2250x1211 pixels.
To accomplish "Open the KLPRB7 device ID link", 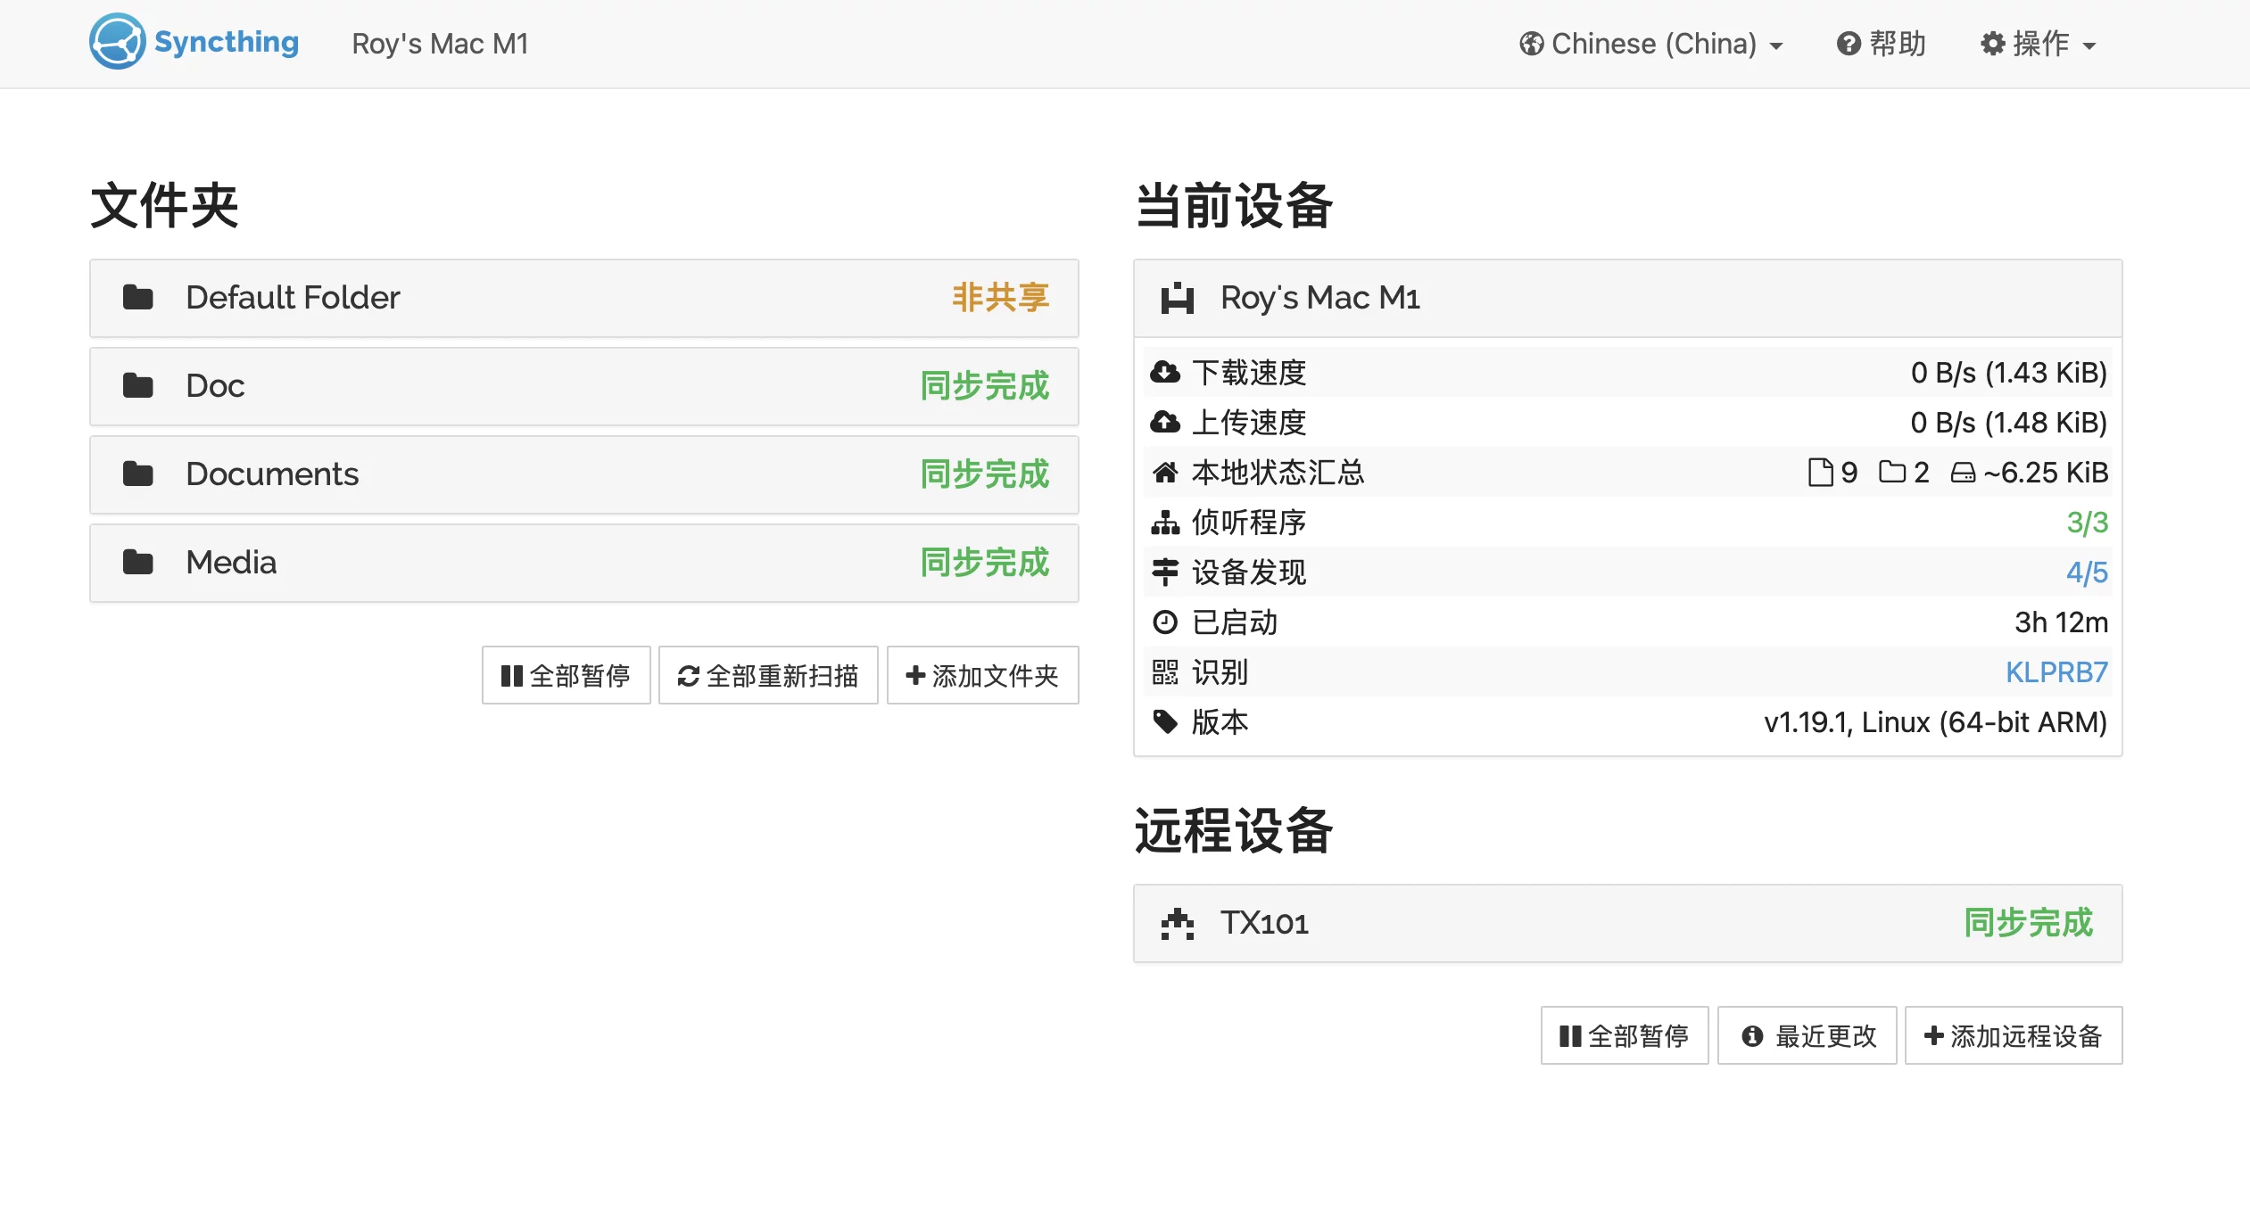I will point(2056,671).
